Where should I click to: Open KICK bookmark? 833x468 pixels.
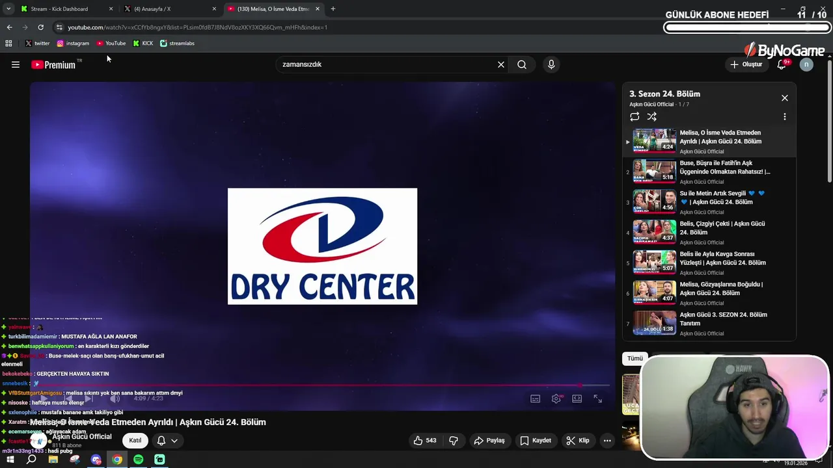click(143, 44)
